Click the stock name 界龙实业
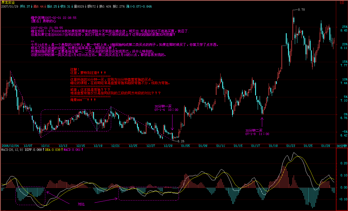The image size is (348, 211). [8, 2]
